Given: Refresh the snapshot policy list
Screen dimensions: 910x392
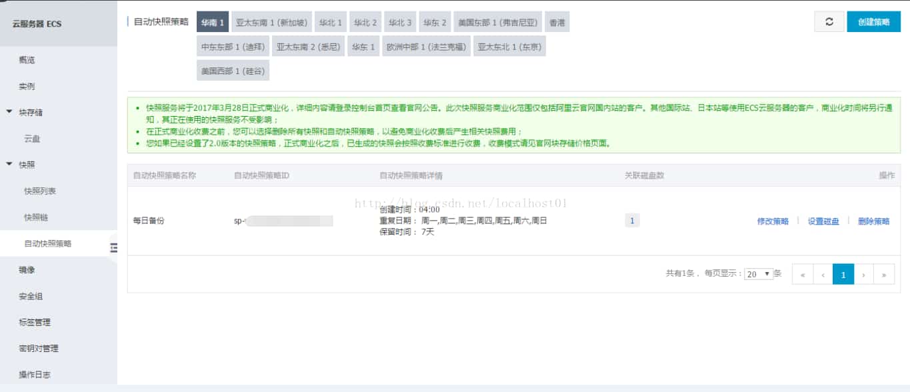Looking at the screenshot, I should (829, 21).
